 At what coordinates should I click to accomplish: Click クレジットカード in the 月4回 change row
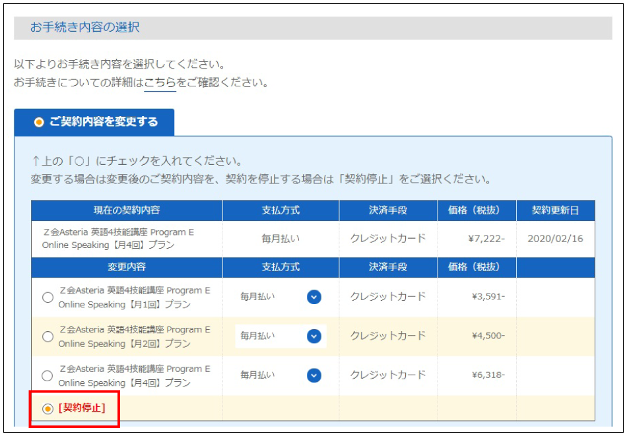pos(388,375)
